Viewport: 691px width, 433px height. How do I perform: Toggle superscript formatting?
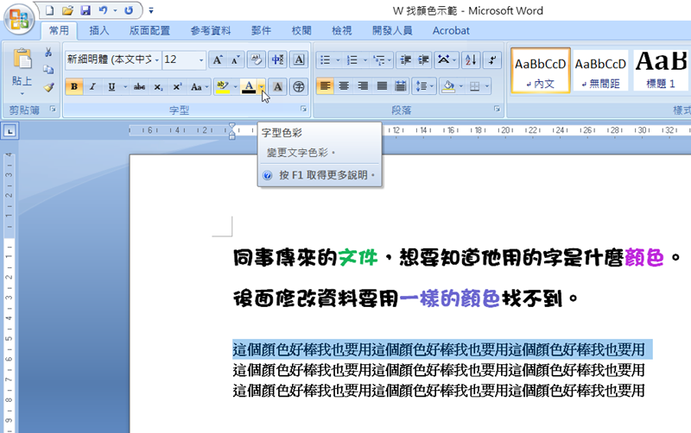pos(177,87)
